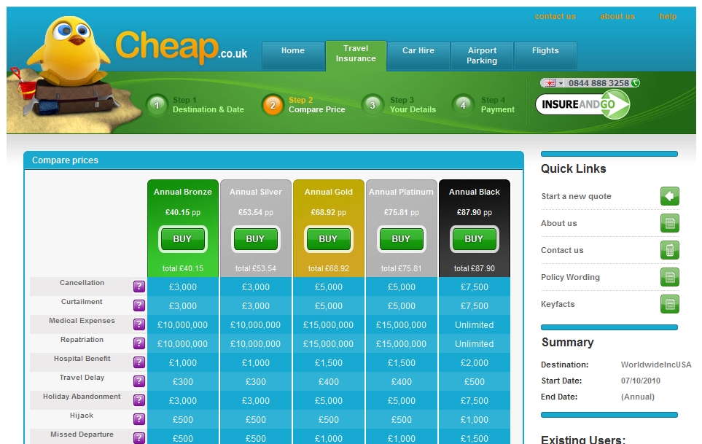
Task: Click the green arrow icon beside Start a new quote
Action: click(x=670, y=196)
